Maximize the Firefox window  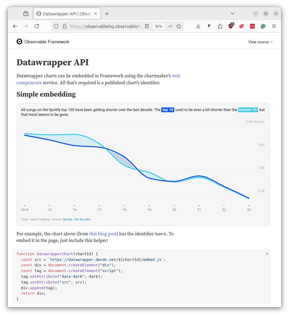(266, 14)
